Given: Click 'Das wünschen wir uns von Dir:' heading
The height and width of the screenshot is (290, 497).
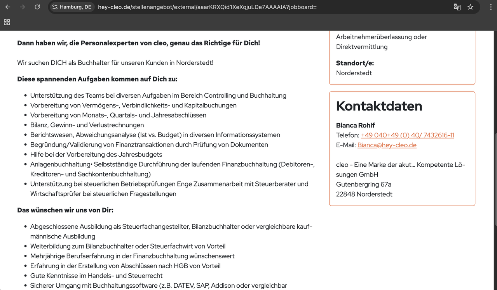Looking at the screenshot, I should click(x=65, y=210).
